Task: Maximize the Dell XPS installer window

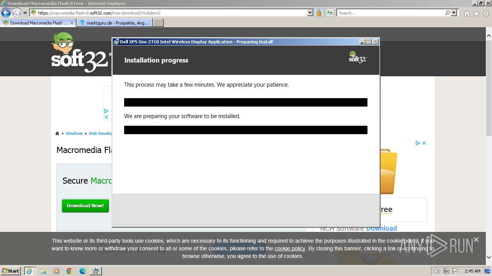Action: pyautogui.click(x=369, y=42)
